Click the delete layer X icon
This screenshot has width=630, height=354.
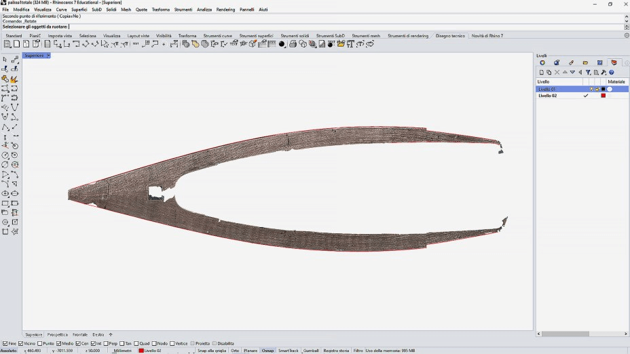557,72
